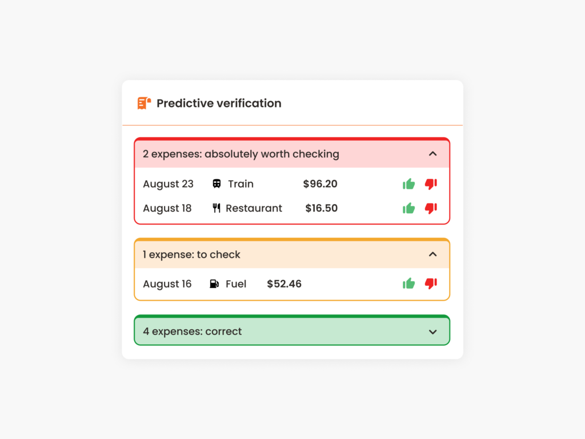Click the train icon on the August 23 expense
The image size is (585, 439).
(218, 183)
